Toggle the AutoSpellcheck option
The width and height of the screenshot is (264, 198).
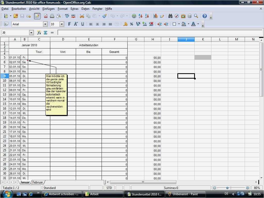pos(73,16)
